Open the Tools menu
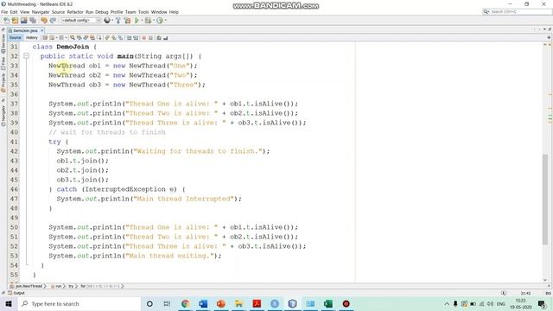Image resolution: width=553 pixels, height=311 pixels. [143, 12]
